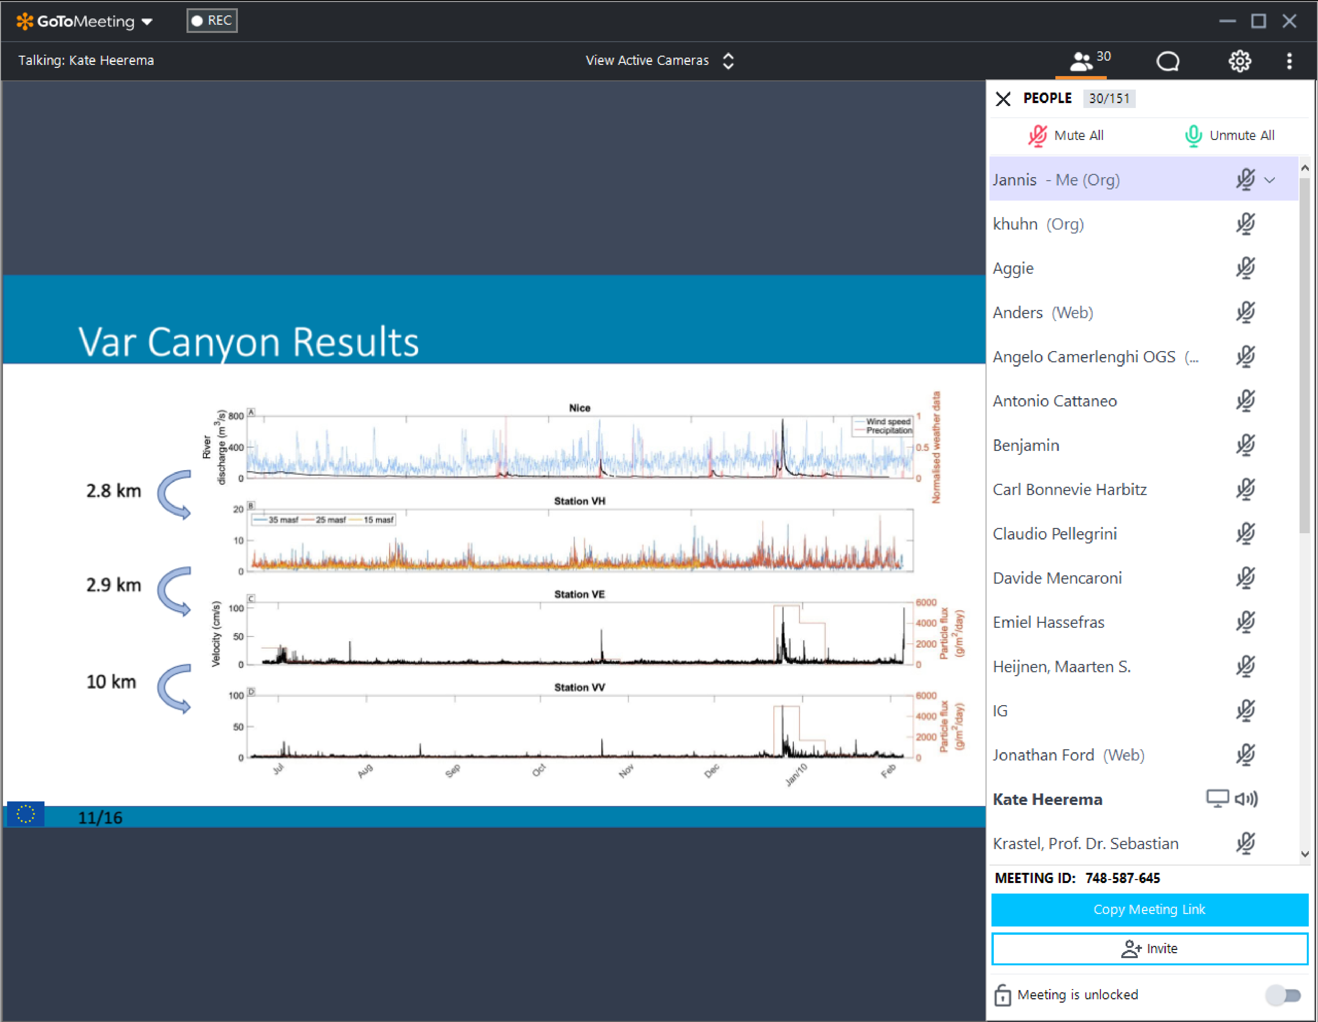Viewport: 1318px width, 1022px height.
Task: Select Aggie in the people list
Action: pos(1144,268)
